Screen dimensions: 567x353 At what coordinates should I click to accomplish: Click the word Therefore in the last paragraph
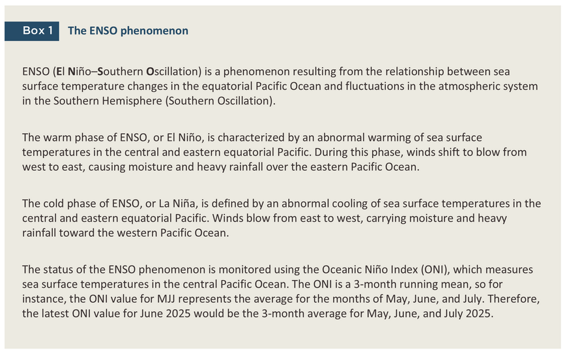pos(514,299)
